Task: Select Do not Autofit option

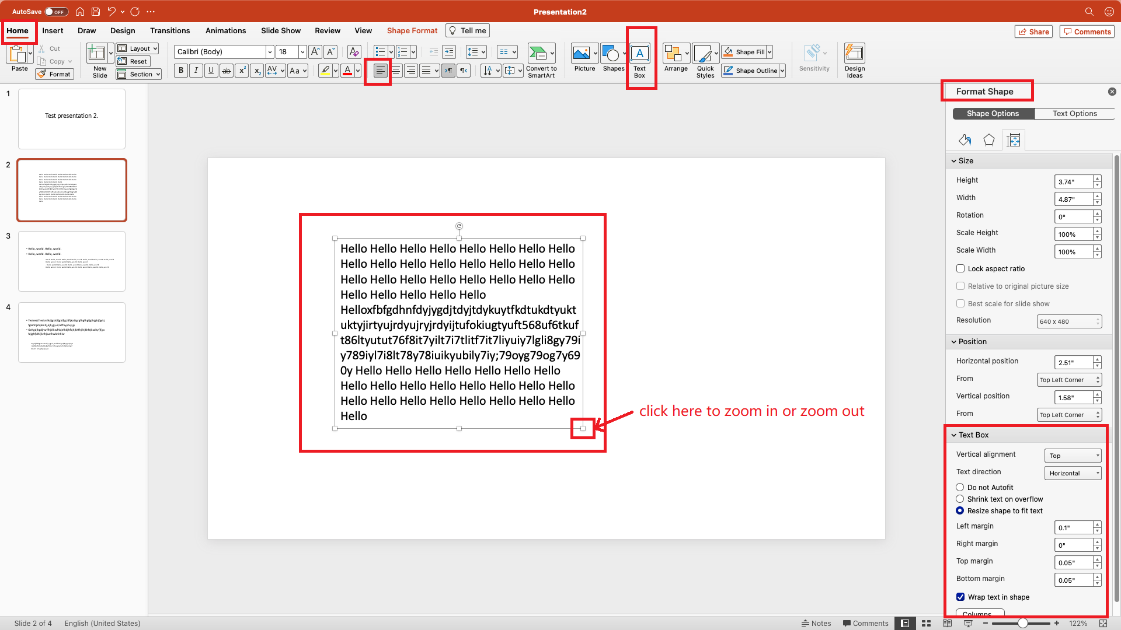Action: [x=960, y=487]
